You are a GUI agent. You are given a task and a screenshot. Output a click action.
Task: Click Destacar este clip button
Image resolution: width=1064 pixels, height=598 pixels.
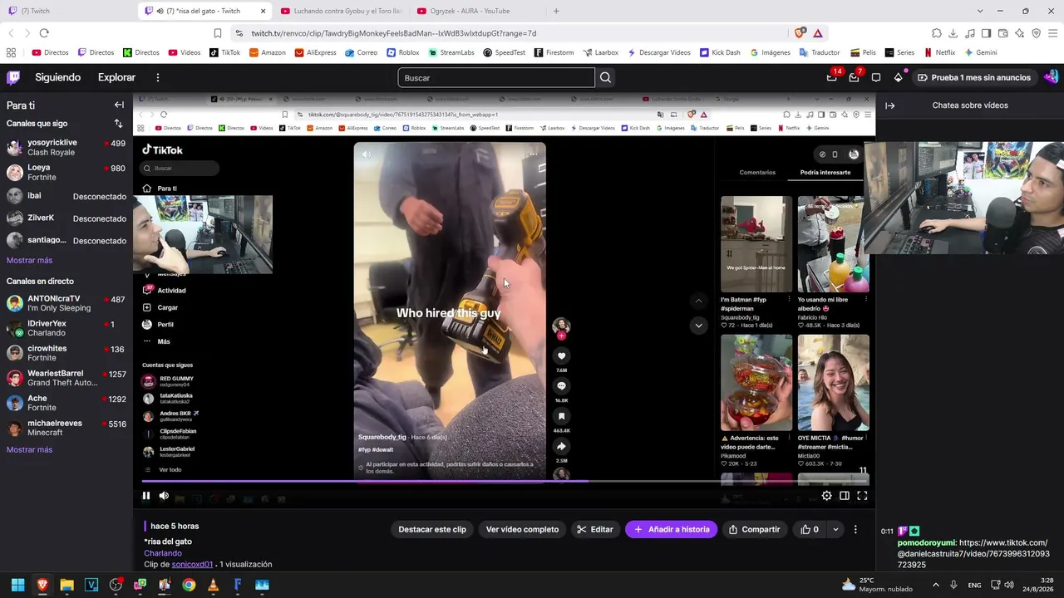(432, 529)
